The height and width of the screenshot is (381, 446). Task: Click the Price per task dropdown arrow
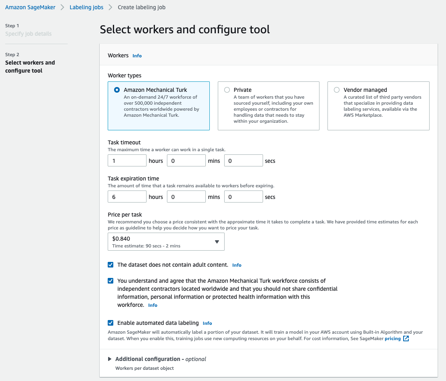point(217,242)
